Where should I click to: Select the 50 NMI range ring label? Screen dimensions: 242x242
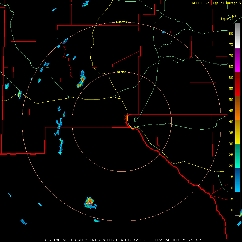pos(122,72)
